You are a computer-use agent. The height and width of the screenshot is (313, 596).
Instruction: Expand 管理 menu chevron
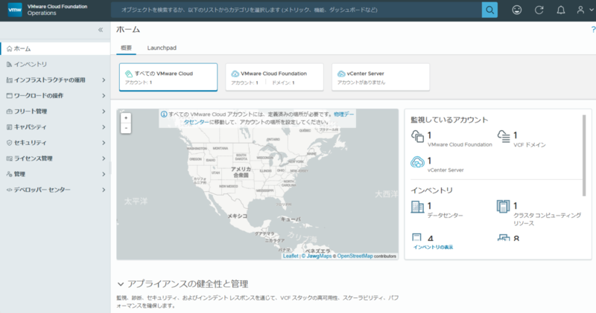(104, 174)
